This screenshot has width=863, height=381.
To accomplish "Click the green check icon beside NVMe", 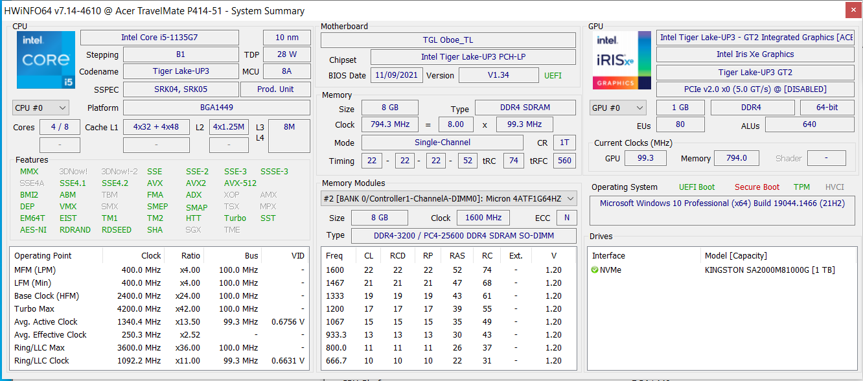I will (x=595, y=270).
